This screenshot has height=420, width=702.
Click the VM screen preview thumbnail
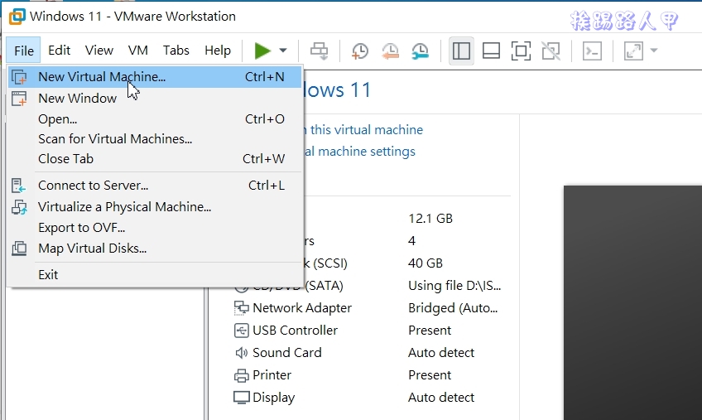click(x=632, y=302)
